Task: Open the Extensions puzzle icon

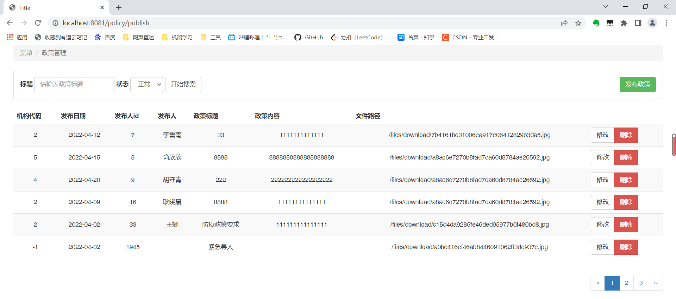Action: pyautogui.click(x=624, y=23)
